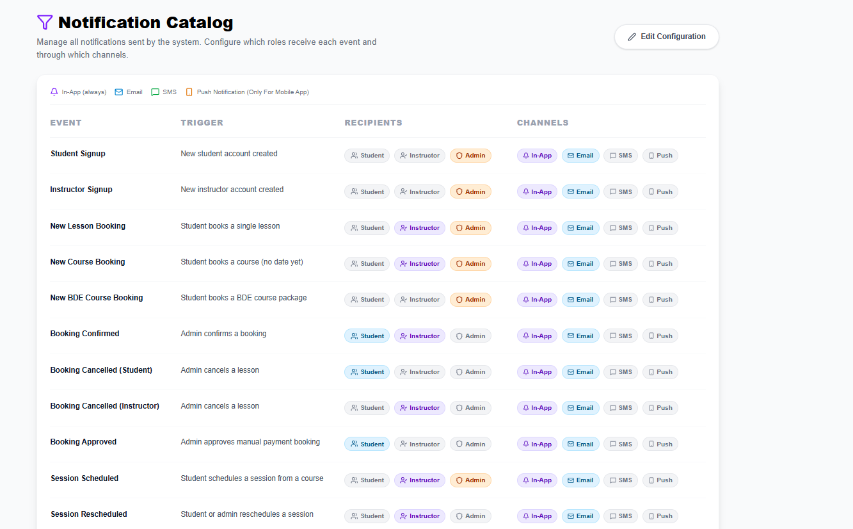
Task: Click the purple funnel icon beside Notification Catalog
Action: [44, 22]
